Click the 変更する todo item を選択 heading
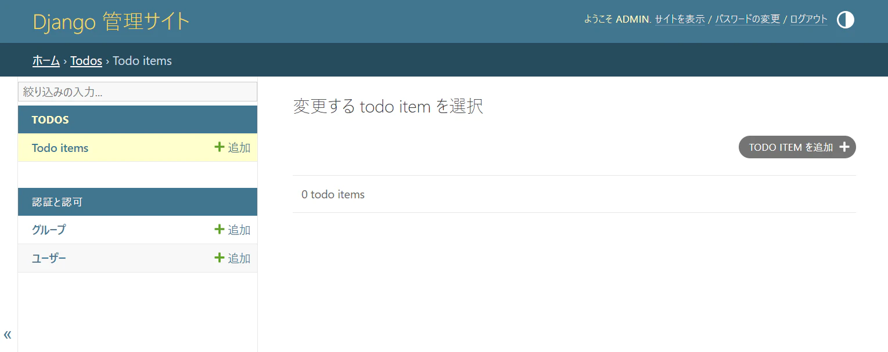 tap(388, 107)
